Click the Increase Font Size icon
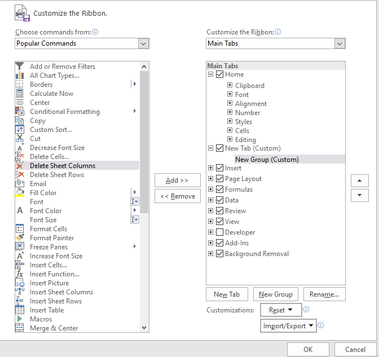The image size is (379, 357). point(20,255)
